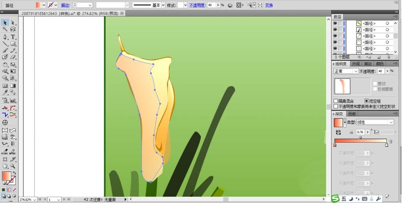This screenshot has width=402, height=203.
Task: Switch to the 色板 tab
Action: pyautogui.click(x=352, y=114)
